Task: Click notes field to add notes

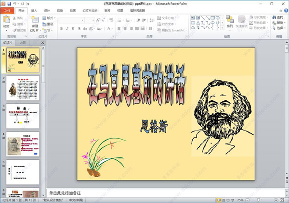Action: (166, 193)
